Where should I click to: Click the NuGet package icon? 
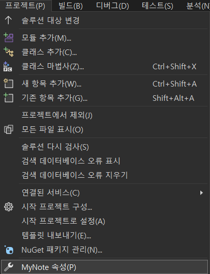pos(9,250)
